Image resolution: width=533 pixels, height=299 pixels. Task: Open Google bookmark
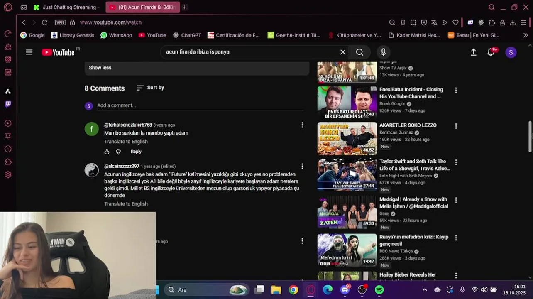(x=32, y=35)
